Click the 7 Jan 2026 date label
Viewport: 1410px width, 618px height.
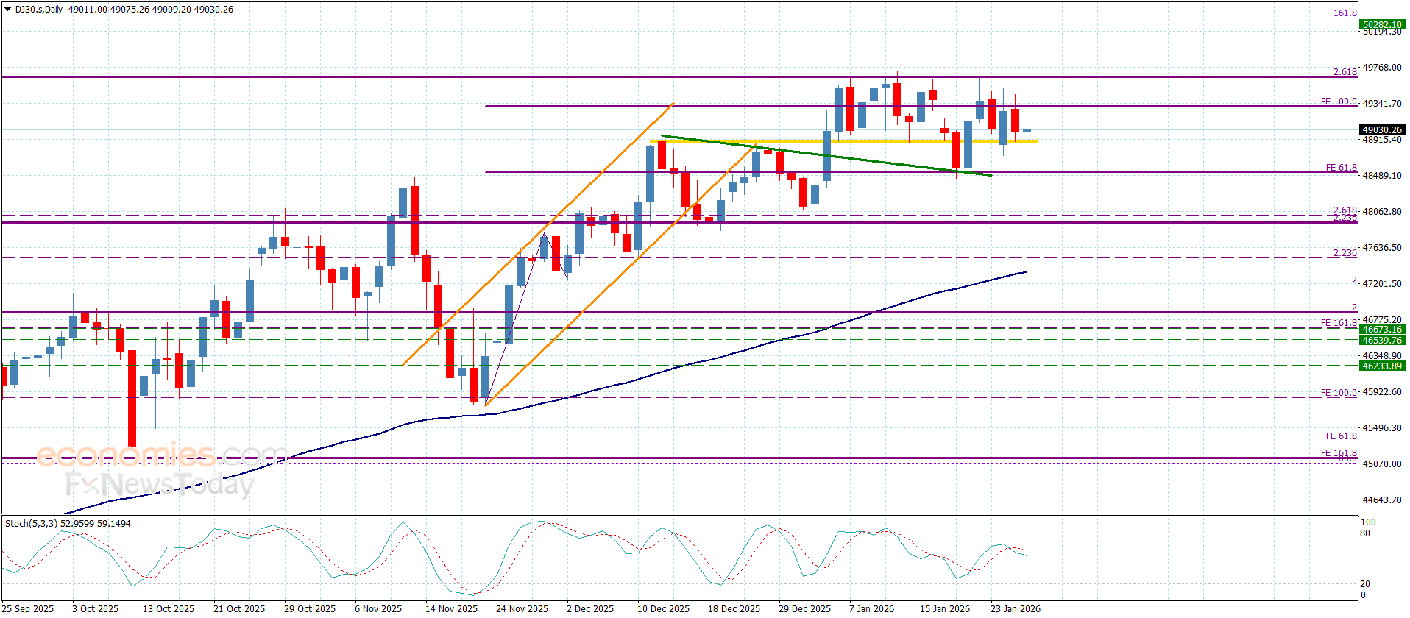[872, 608]
